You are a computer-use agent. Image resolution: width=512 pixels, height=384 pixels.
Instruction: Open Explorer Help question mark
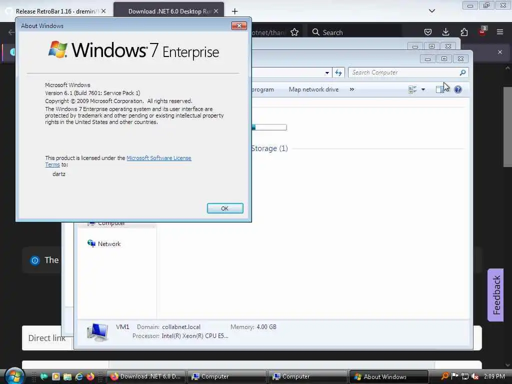[458, 89]
